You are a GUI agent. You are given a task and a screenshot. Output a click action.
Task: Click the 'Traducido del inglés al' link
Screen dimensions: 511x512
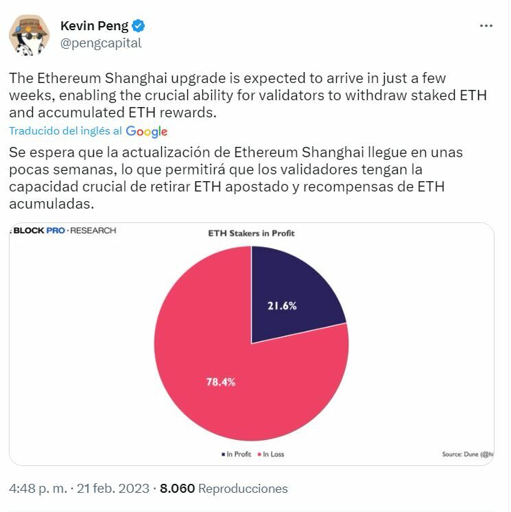pyautogui.click(x=66, y=131)
